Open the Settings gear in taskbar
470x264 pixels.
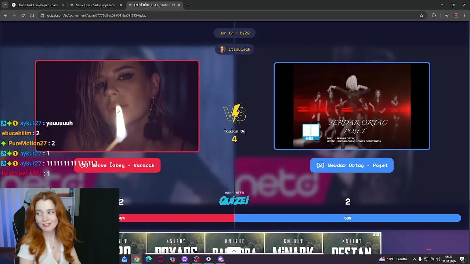tap(209, 259)
